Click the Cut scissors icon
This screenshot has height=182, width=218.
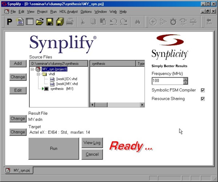click(83, 22)
